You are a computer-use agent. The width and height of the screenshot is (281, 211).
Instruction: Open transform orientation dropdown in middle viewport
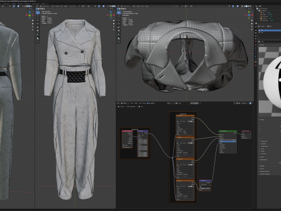[x=74, y=6]
